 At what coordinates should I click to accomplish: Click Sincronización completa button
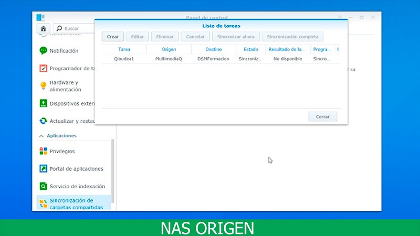tap(292, 37)
